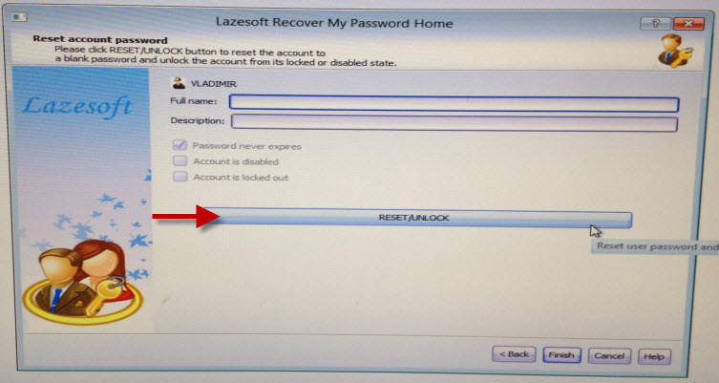This screenshot has height=383, width=719.
Task: Click the window system menu icon in title bar
Action: pyautogui.click(x=19, y=17)
